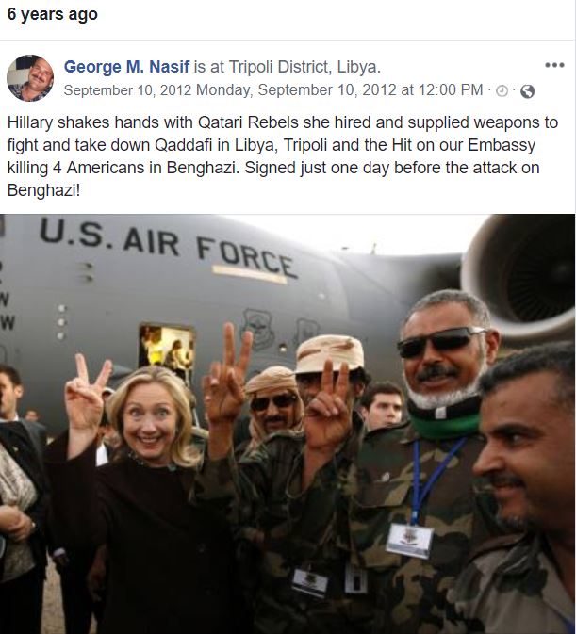This screenshot has height=634, width=576.
Task: Click U.S. AIR FORCE lettering in photo
Action: click(169, 247)
